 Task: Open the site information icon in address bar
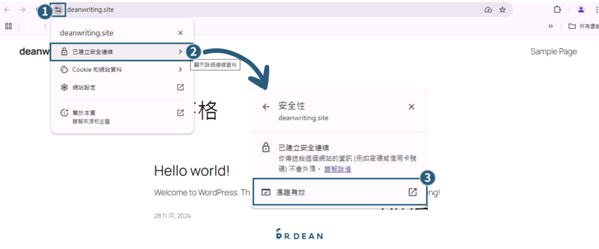[58, 10]
